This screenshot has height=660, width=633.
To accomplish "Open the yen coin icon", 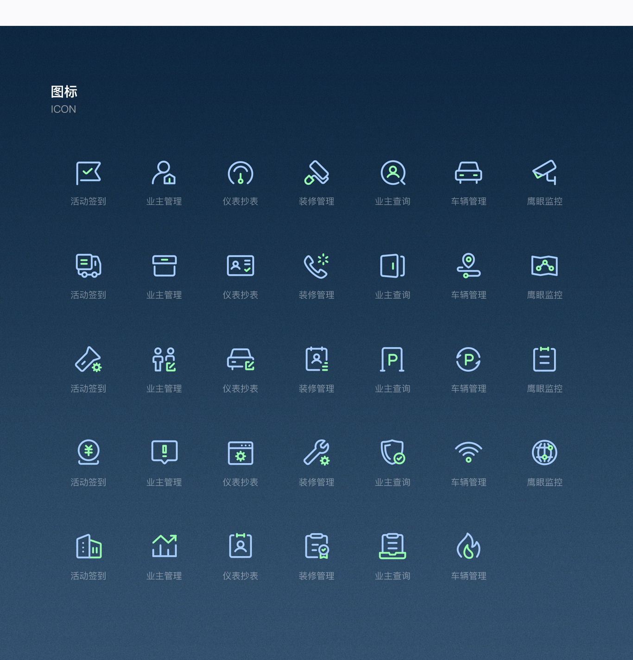I will (x=88, y=453).
